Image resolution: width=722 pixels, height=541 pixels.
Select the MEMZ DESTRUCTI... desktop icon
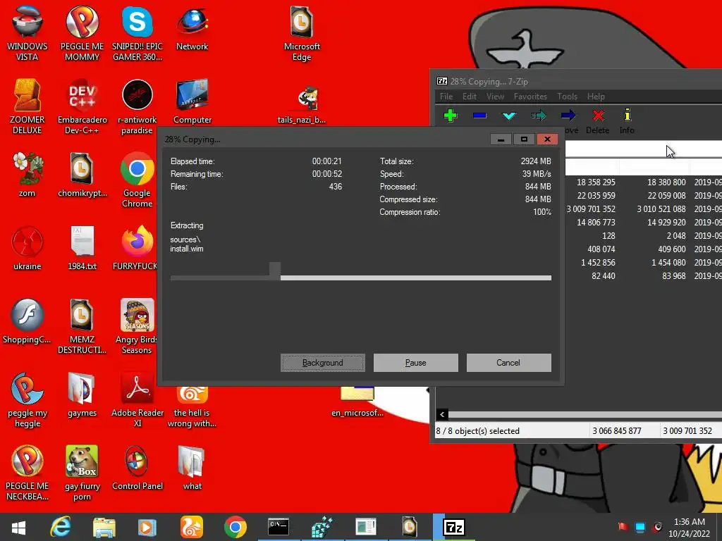[x=82, y=326]
